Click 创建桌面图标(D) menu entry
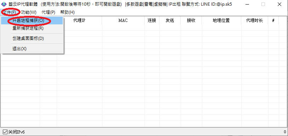 (32, 39)
